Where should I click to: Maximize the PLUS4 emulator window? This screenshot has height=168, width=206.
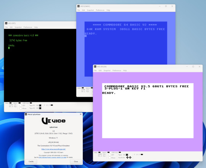[x=193, y=67]
